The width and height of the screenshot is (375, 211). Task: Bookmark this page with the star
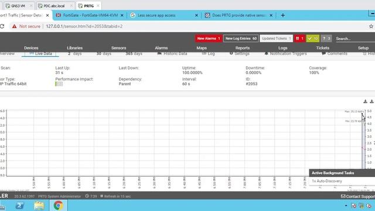coord(371,26)
